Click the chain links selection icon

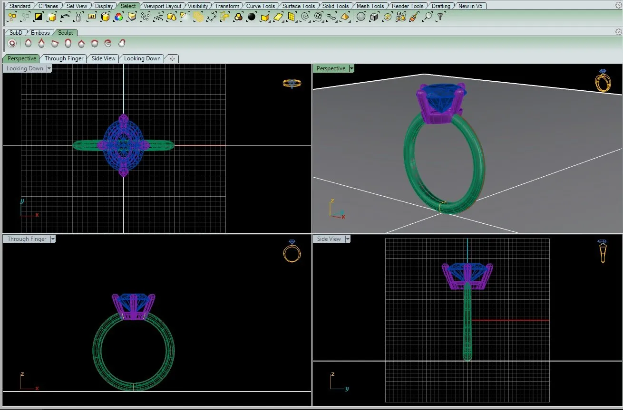tap(331, 17)
